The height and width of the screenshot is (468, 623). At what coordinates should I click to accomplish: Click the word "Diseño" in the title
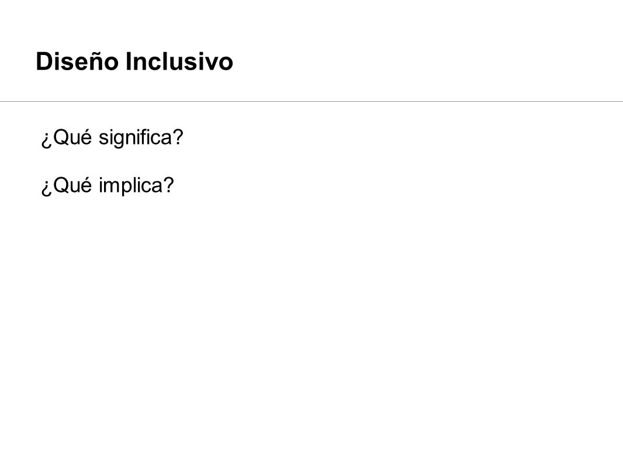[78, 61]
